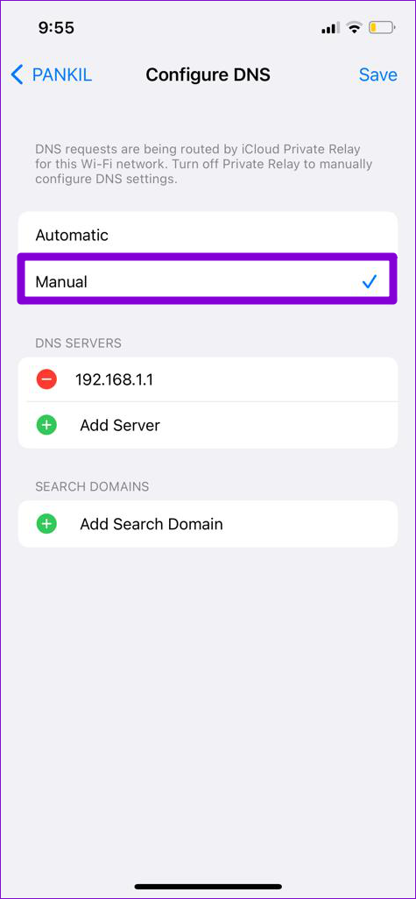Tap the green plus icon for Add Search Domain
Screen dimensions: 416x899
pos(46,523)
